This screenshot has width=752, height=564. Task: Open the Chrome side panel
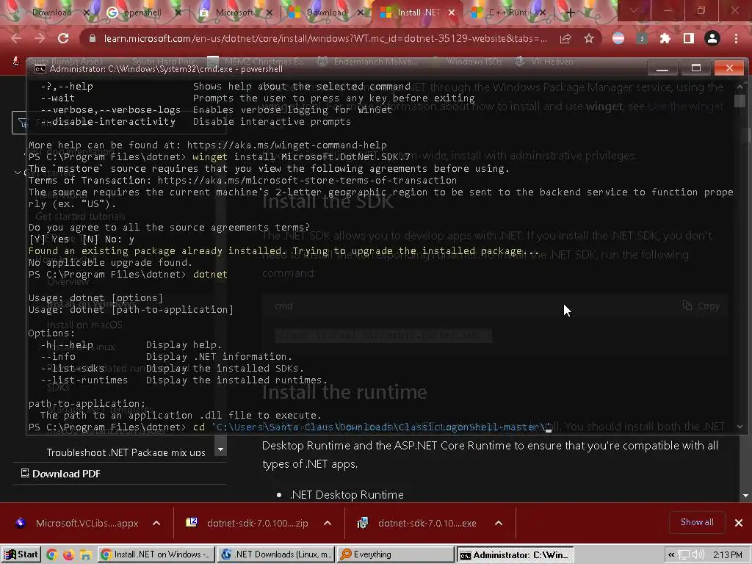coord(688,38)
